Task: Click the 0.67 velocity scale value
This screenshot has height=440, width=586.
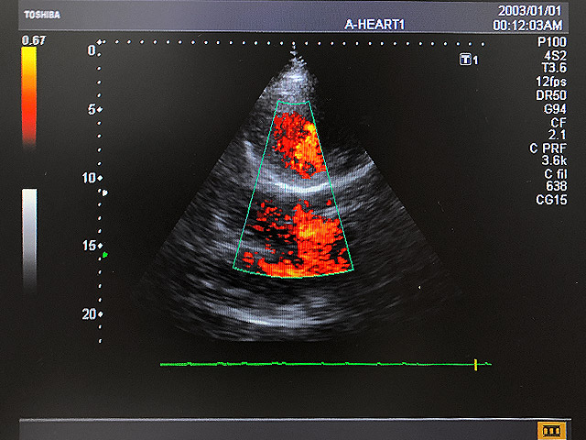Action: [x=34, y=40]
